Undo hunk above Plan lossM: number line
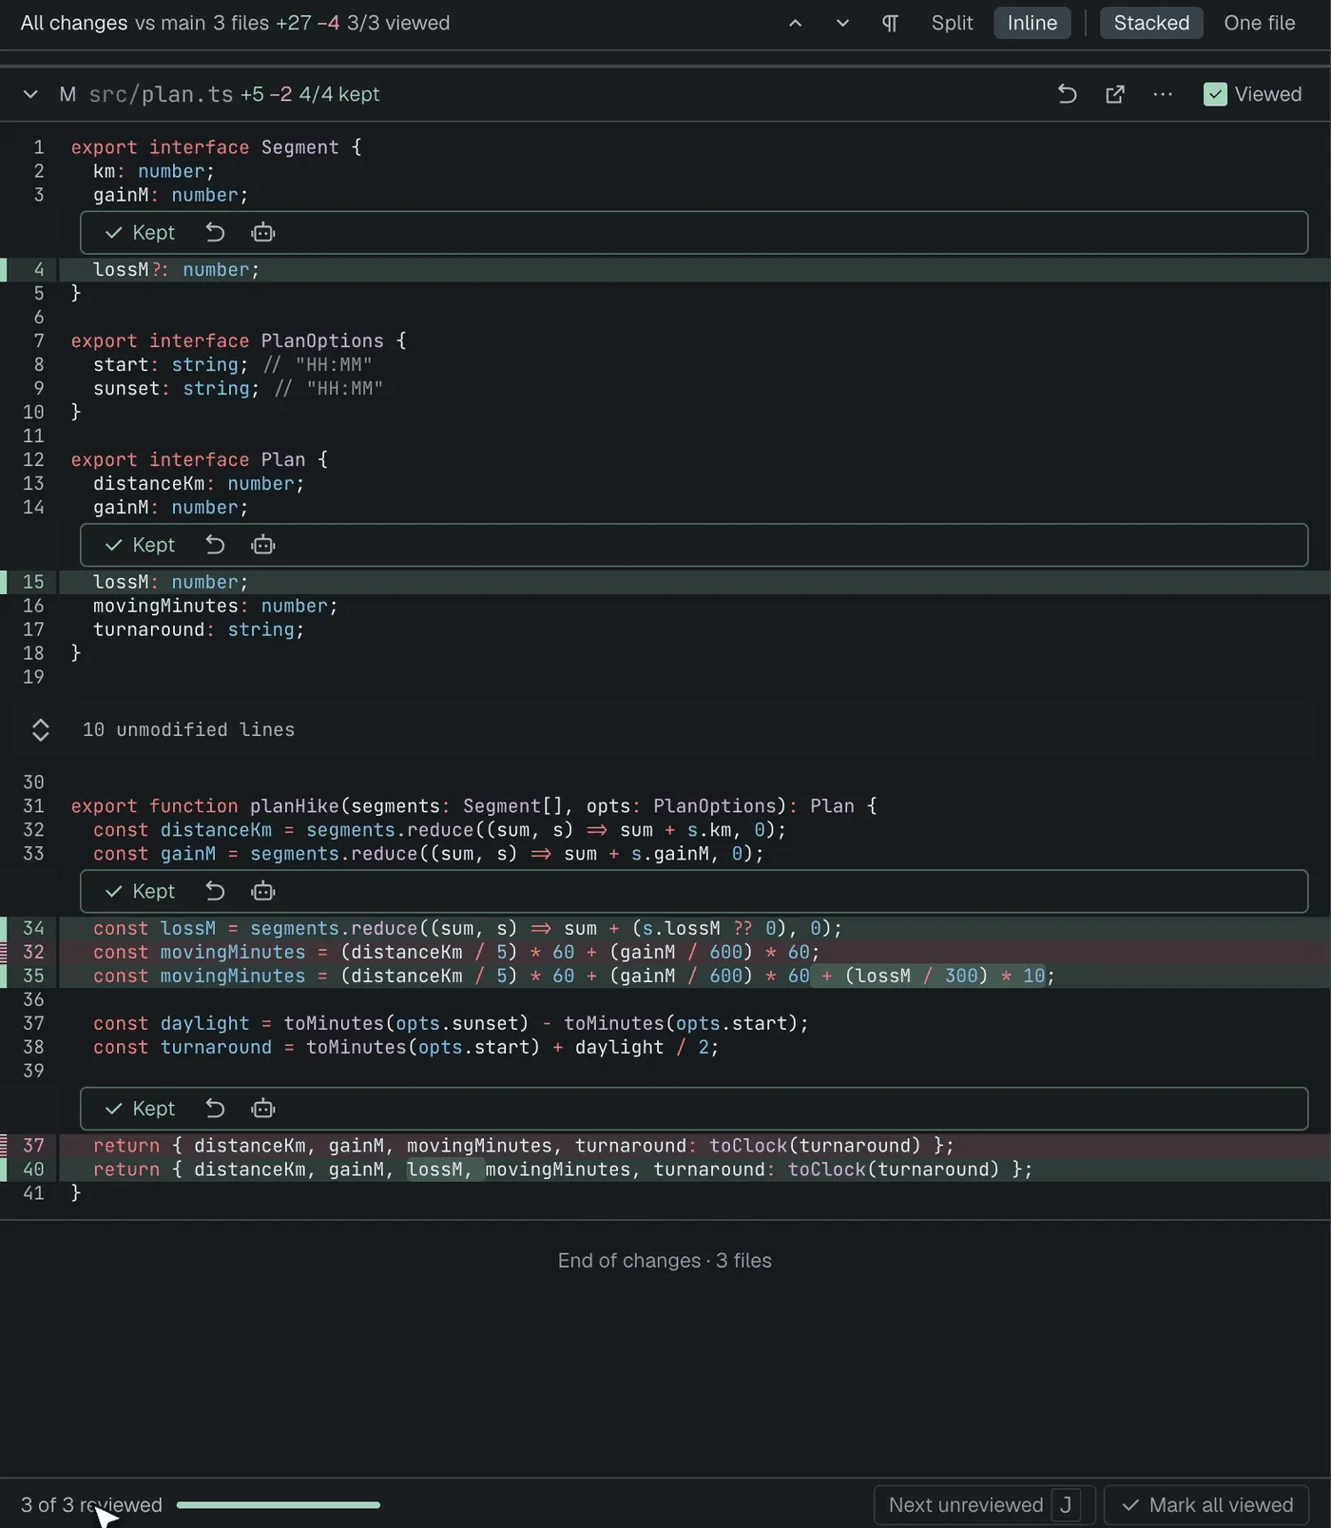This screenshot has width=1331, height=1528. tap(215, 545)
